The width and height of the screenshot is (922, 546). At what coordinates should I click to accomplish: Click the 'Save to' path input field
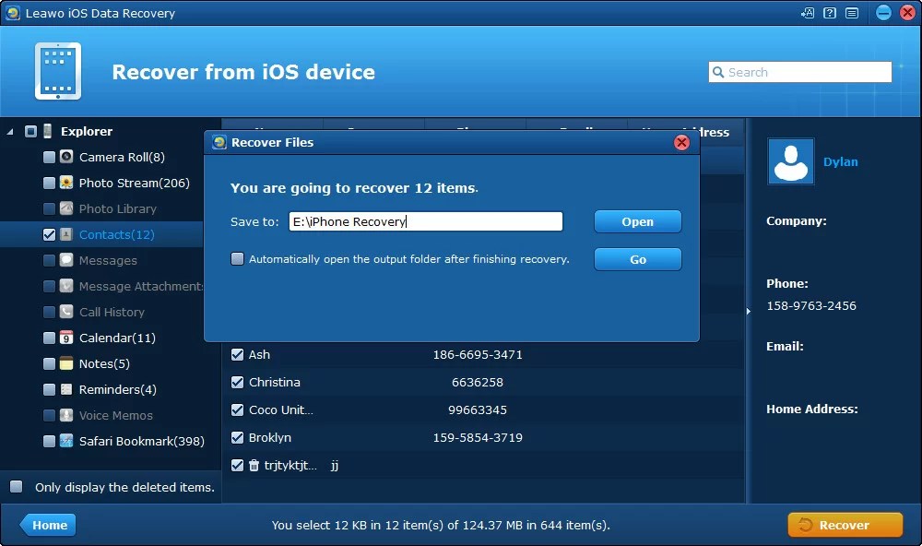click(426, 221)
